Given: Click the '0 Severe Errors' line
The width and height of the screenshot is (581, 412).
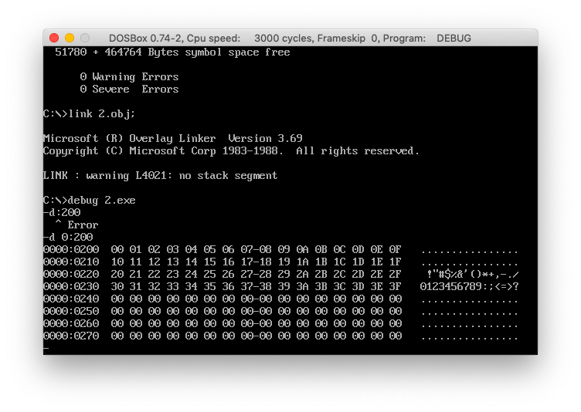Looking at the screenshot, I should click(x=129, y=89).
